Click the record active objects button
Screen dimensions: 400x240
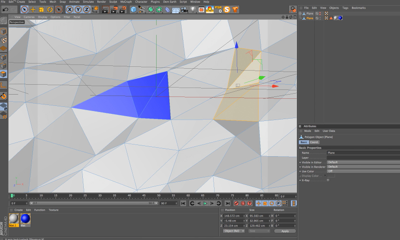237,203
